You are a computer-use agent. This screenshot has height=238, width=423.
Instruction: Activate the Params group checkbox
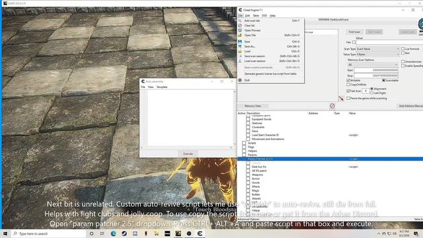(x=244, y=155)
